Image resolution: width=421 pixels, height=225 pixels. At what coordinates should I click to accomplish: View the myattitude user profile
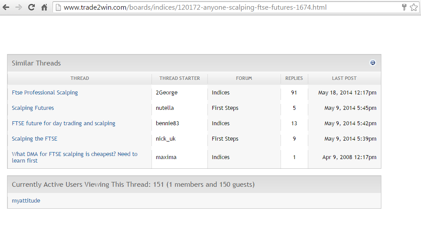pos(26,201)
